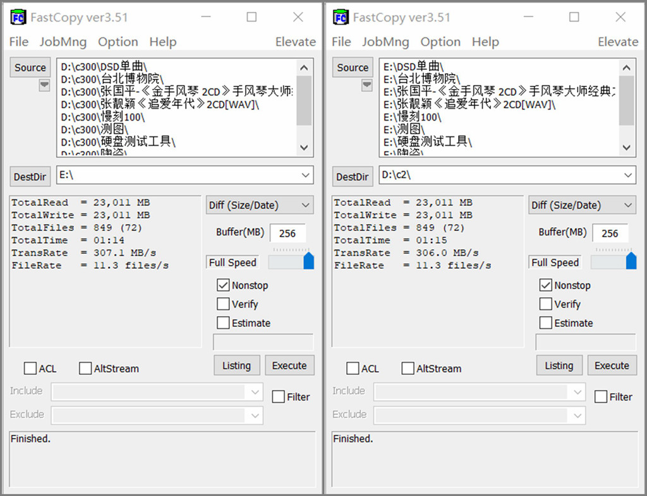Open Help menu in left window
This screenshot has width=647, height=496.
(163, 42)
